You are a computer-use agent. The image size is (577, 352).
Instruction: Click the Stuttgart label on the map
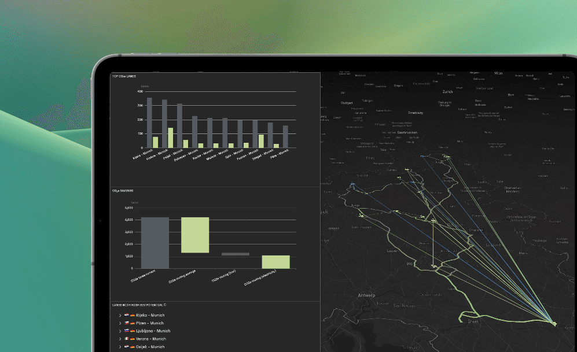pyautogui.click(x=347, y=103)
